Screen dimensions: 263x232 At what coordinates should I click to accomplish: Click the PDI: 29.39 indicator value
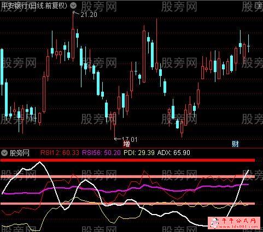pos(139,152)
